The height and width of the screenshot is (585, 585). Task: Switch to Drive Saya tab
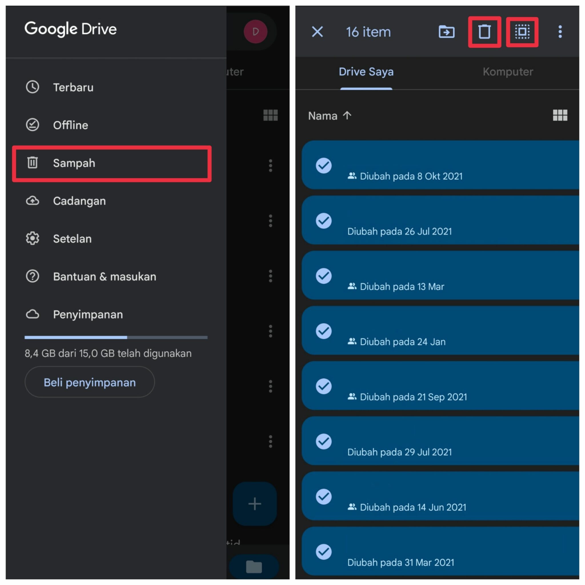366,72
